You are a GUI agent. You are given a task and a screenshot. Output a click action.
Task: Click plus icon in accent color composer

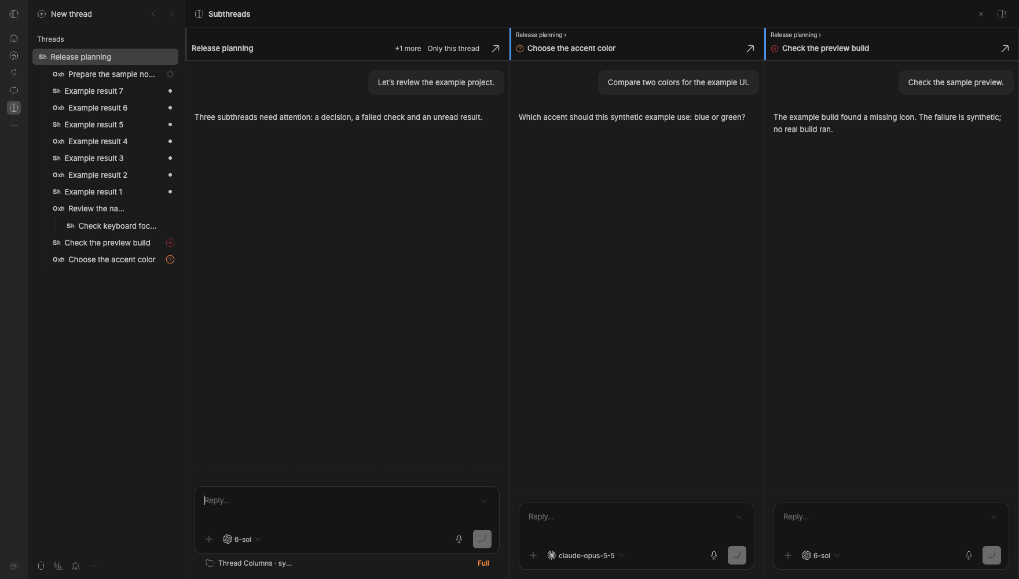click(x=533, y=555)
